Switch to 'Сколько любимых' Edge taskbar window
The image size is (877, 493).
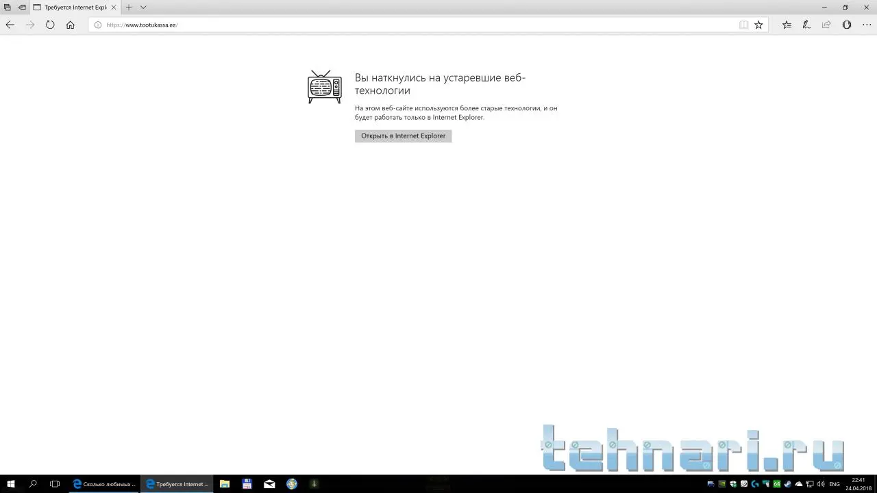point(103,484)
